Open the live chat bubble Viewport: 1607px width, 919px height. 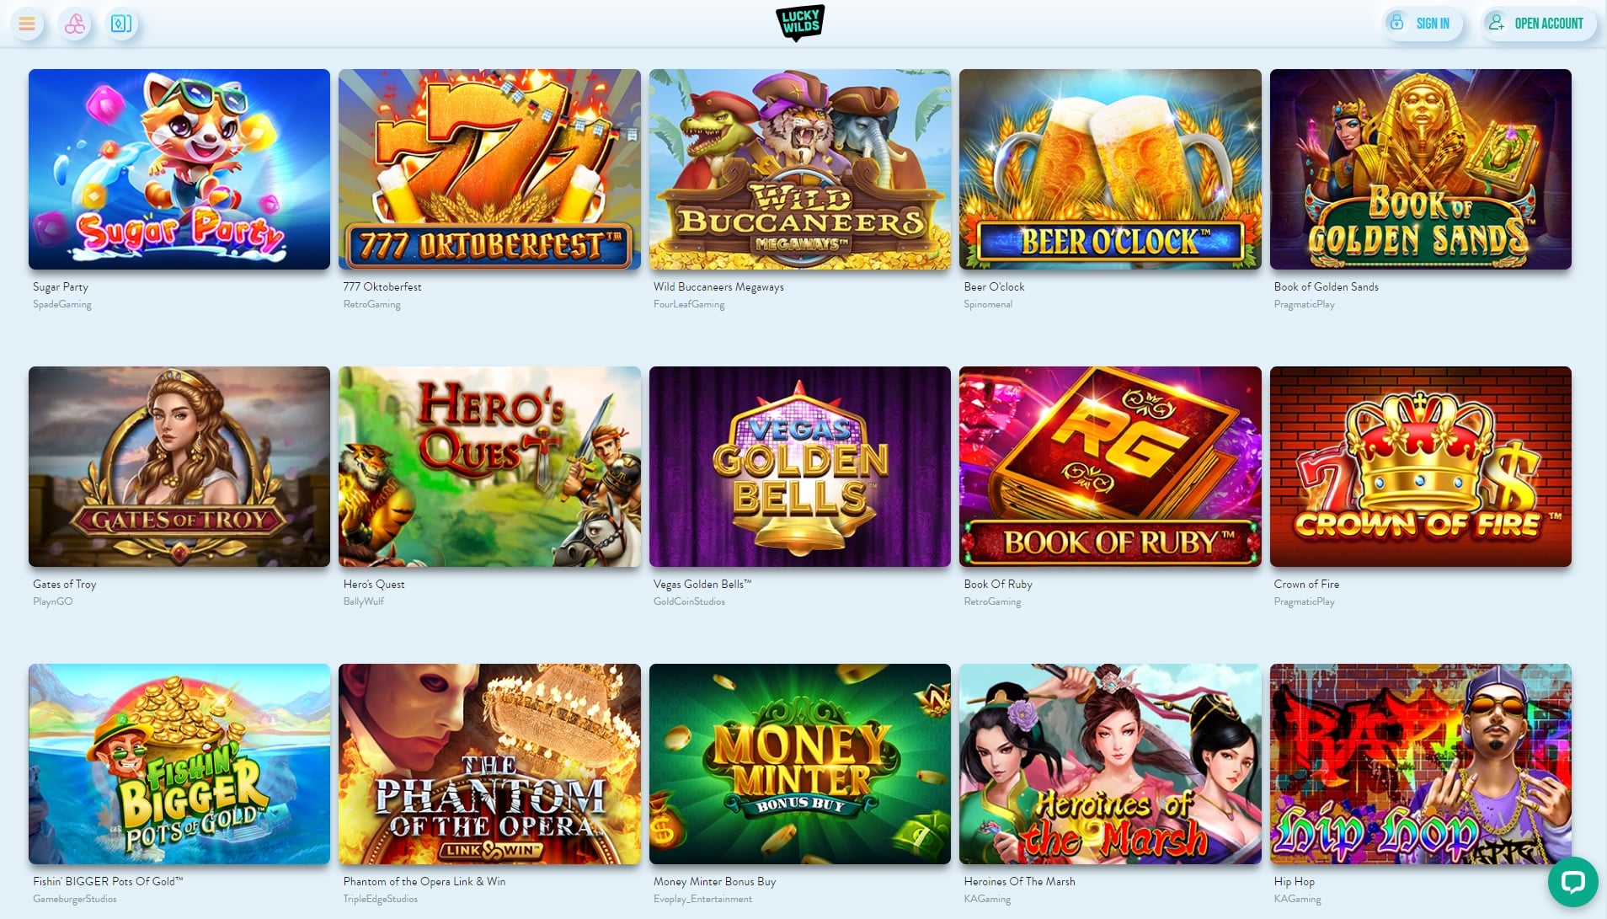tap(1572, 882)
